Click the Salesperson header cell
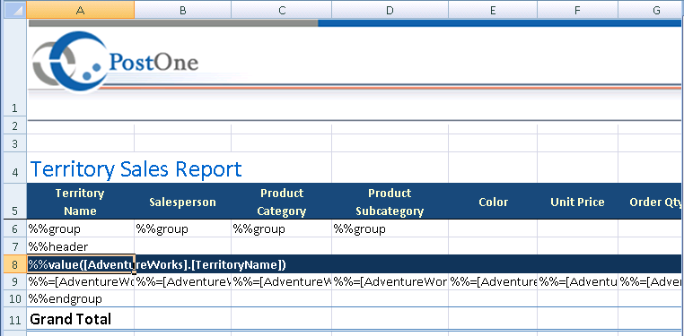 [183, 202]
